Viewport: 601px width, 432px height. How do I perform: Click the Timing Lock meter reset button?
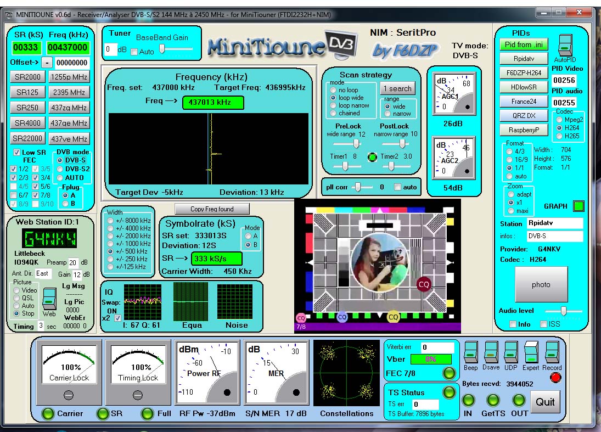coord(138,395)
